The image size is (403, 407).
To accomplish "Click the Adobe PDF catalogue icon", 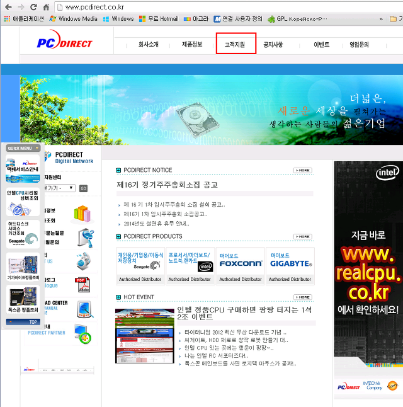I will click(x=82, y=285).
